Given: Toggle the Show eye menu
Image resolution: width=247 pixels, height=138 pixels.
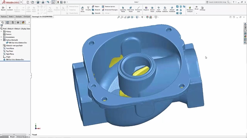Looking at the screenshot, I should [197, 8].
